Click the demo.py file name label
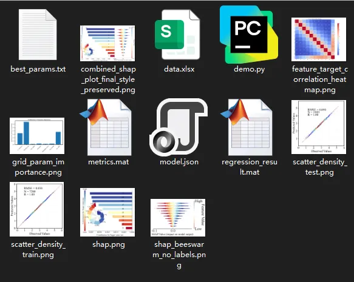Viewport: 354px width, 282px height. (249, 69)
